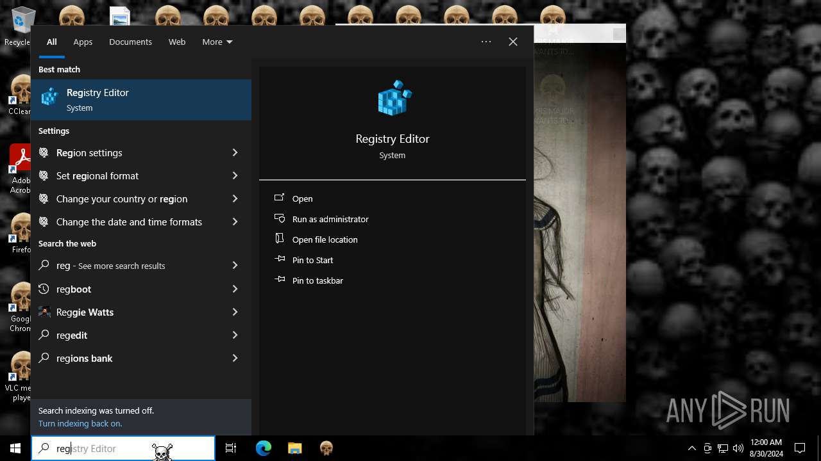Open the volume speaker tray icon
Image resolution: width=821 pixels, height=461 pixels.
click(738, 448)
